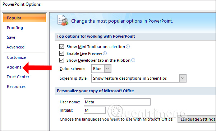216x131 pixels.
Task: Click the User name input field
Action: 117,102
